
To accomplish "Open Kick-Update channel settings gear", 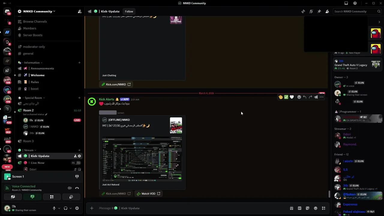I will pos(79,156).
